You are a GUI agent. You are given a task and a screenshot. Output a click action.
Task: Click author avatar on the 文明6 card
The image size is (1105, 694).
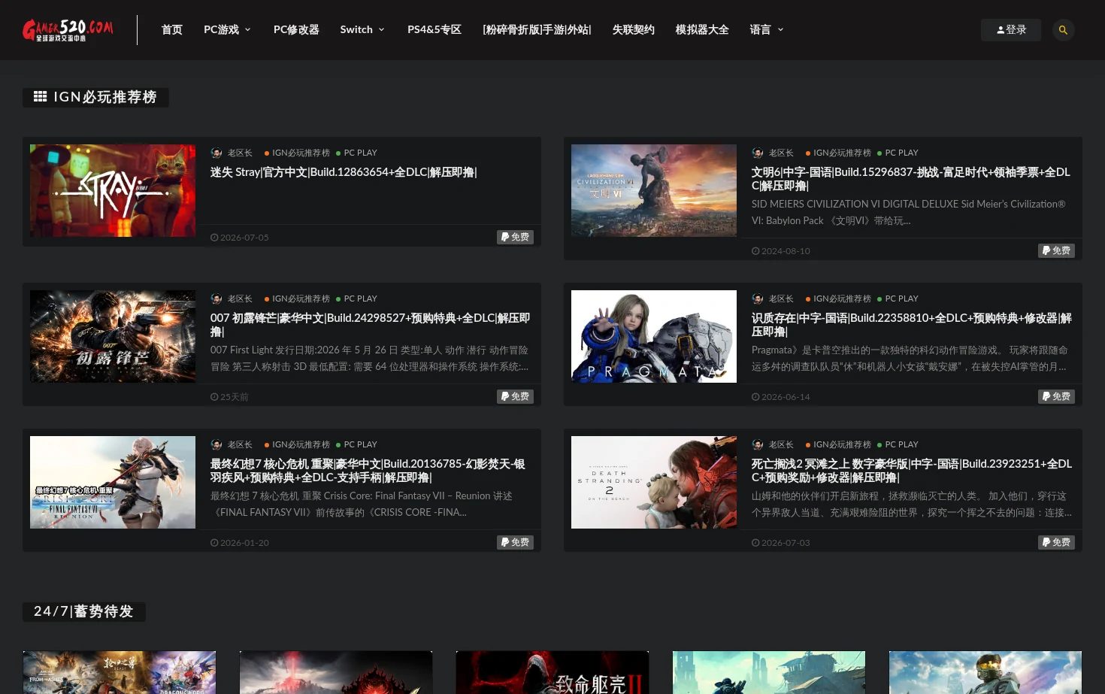(x=758, y=153)
